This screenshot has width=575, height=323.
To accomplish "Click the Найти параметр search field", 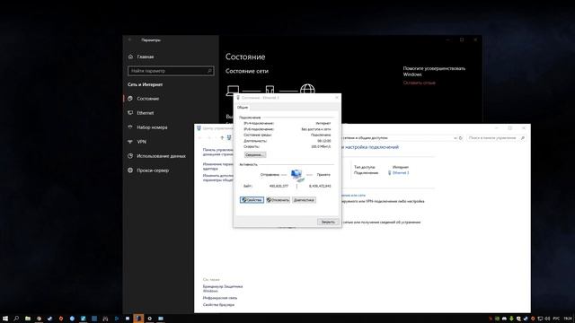I will click(171, 71).
